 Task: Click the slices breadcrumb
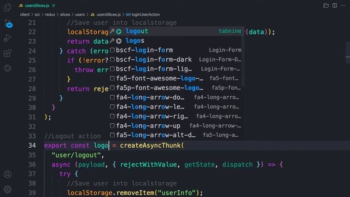coord(65,15)
